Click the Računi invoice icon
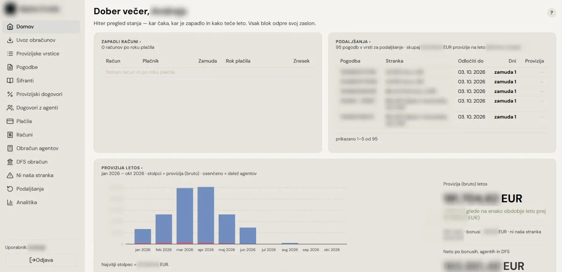562x272 pixels. tap(10, 135)
